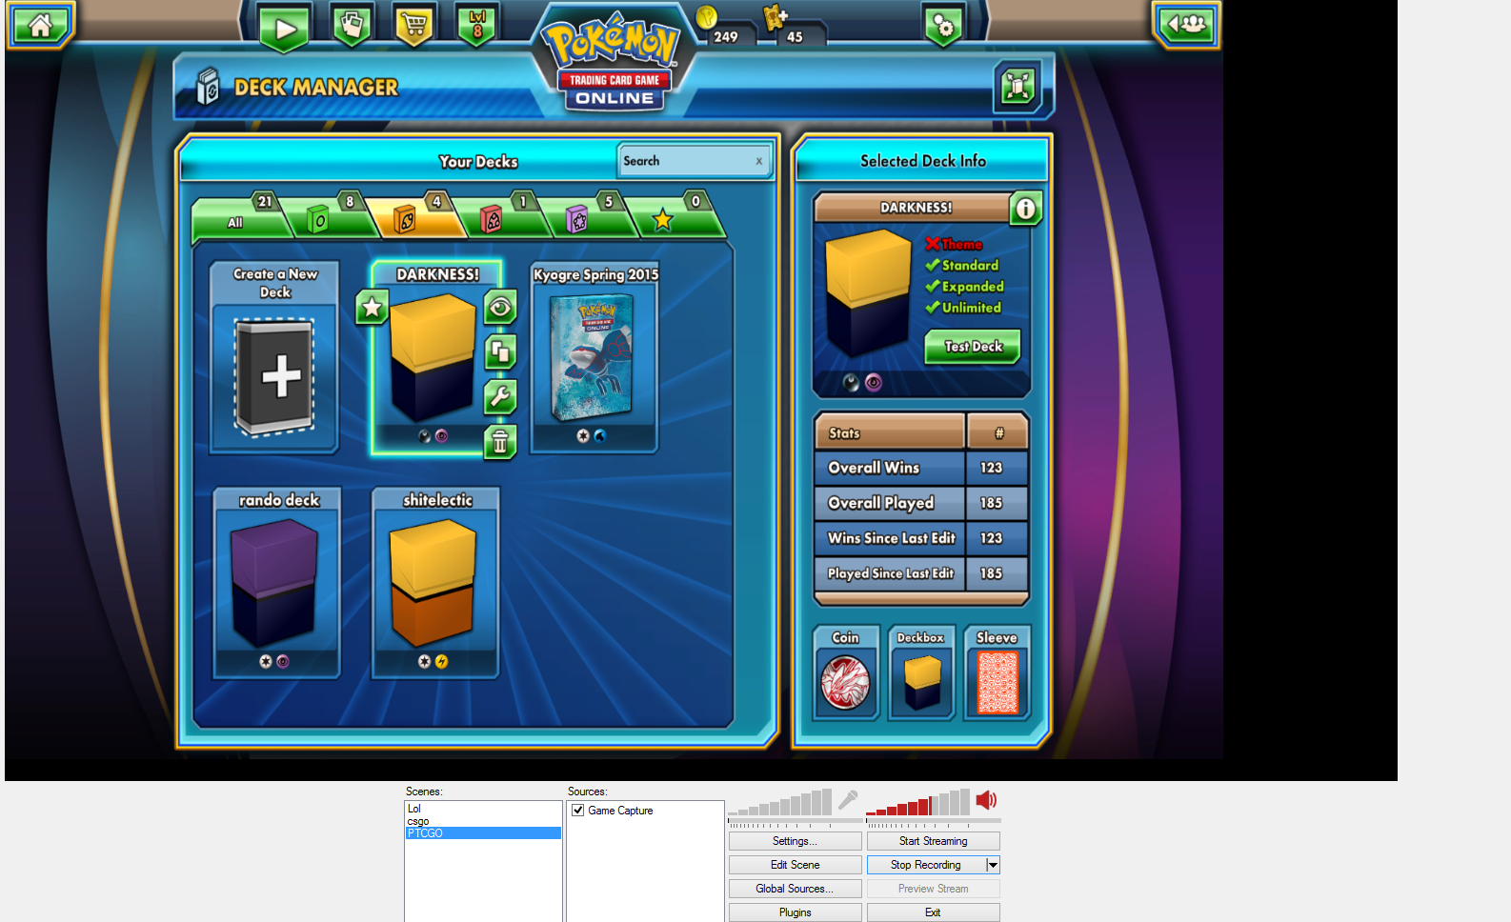Click the Overall Wins row
The width and height of the screenshot is (1511, 922).
(921, 468)
